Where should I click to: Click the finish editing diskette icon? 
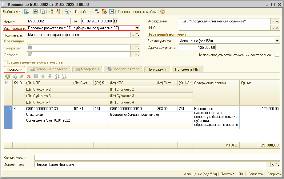36,76
